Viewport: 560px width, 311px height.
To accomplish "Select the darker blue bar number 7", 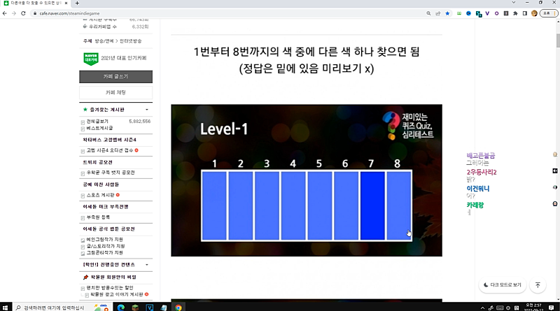I will tap(372, 205).
